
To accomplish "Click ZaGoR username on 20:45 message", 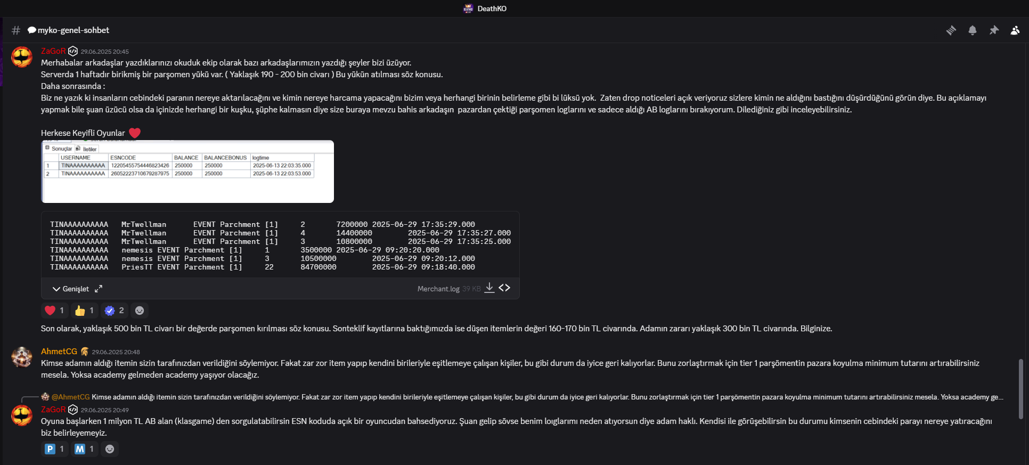I will (53, 51).
